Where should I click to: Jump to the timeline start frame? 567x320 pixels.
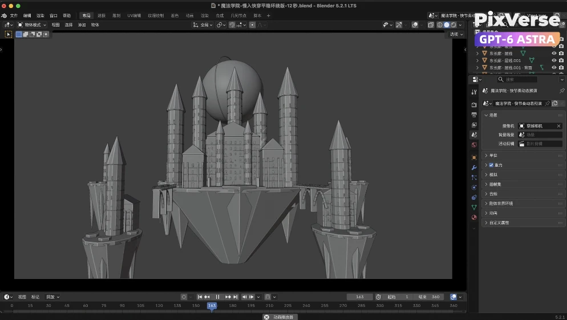pyautogui.click(x=200, y=297)
